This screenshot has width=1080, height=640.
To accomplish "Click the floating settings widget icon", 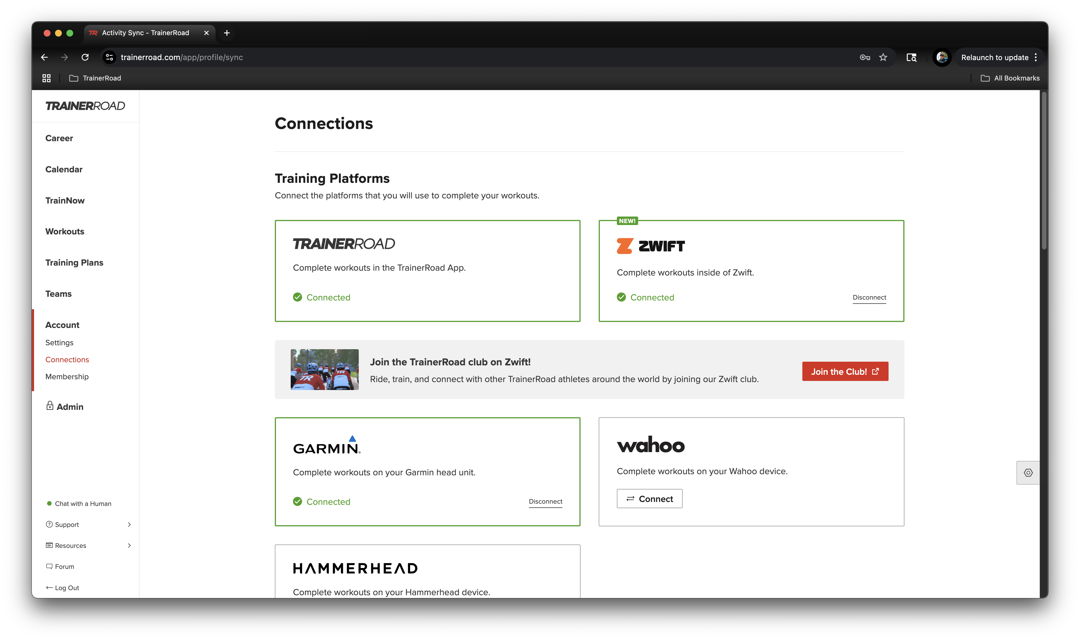I will (1028, 472).
